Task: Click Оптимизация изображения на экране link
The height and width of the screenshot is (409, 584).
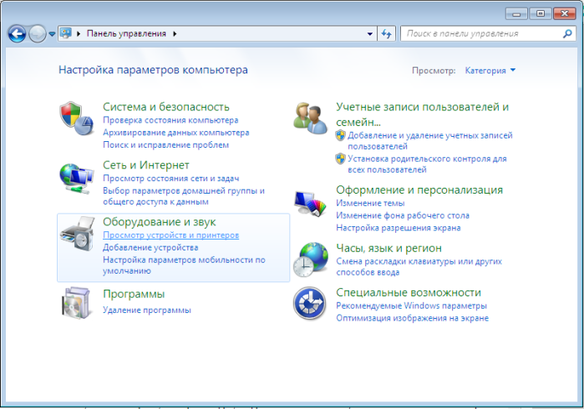Action: click(x=412, y=318)
